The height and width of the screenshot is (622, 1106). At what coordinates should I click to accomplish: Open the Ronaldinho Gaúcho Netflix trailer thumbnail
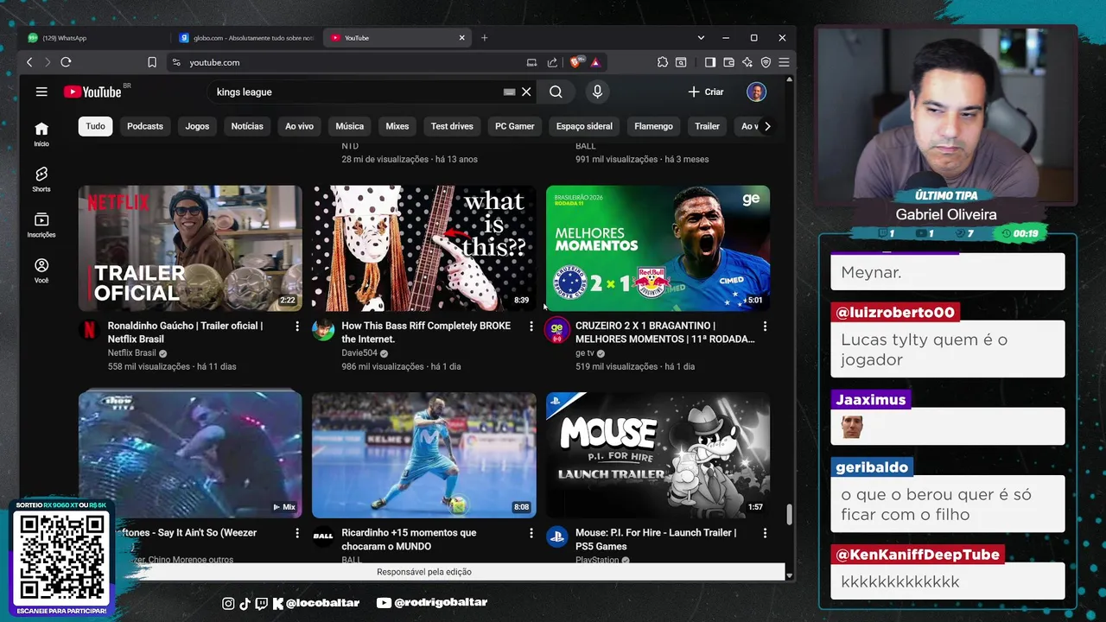pos(190,248)
